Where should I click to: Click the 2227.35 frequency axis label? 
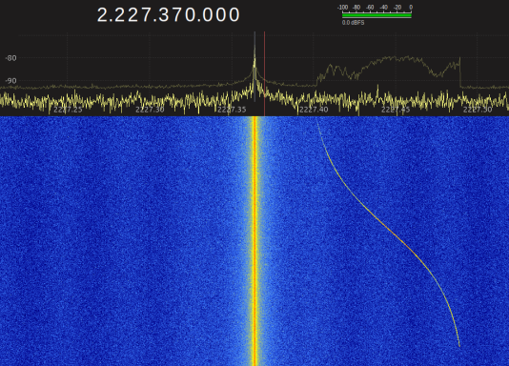pos(232,110)
